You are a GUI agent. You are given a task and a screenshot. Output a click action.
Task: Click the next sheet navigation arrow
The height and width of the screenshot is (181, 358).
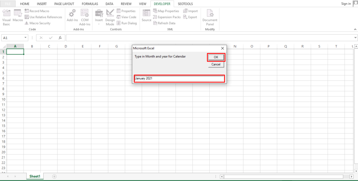(x=15, y=176)
